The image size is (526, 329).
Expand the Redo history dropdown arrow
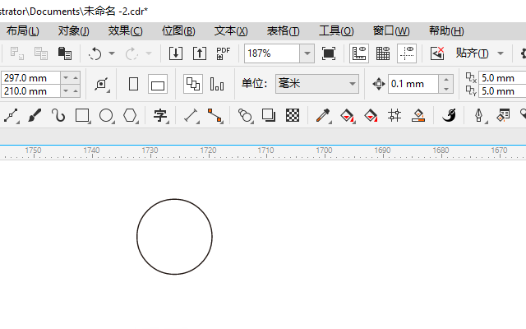149,53
